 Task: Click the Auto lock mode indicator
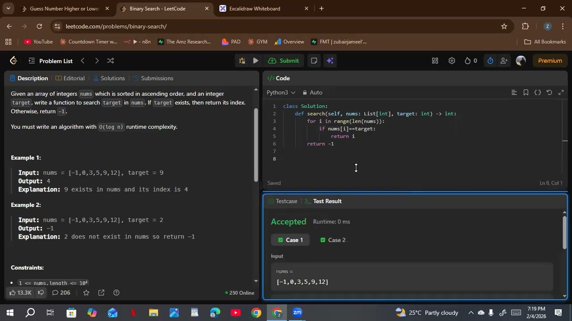point(312,92)
